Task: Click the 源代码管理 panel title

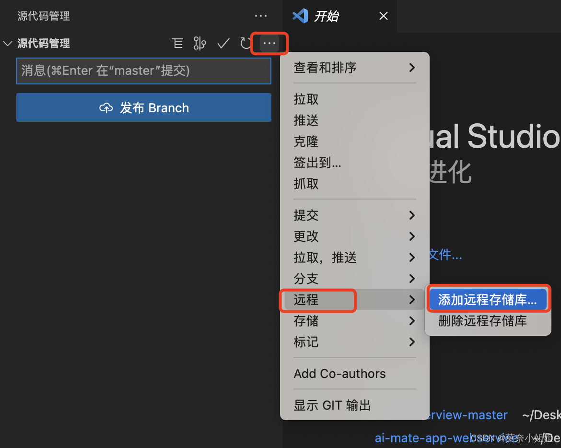Action: [44, 16]
